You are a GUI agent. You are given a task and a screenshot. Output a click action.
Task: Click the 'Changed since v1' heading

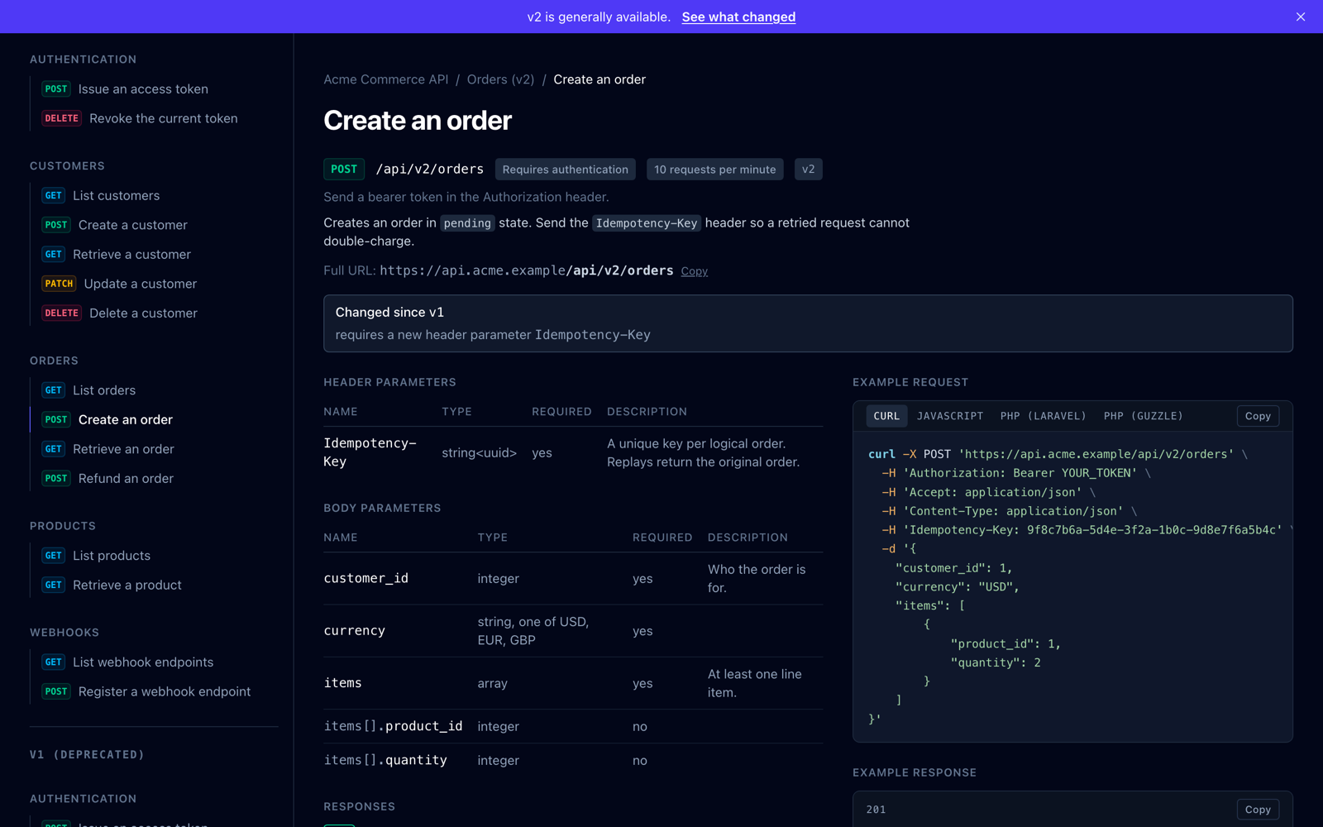point(389,313)
